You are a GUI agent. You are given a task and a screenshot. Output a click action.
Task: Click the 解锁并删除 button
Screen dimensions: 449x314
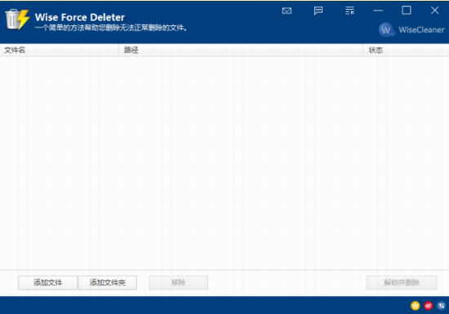tap(402, 283)
